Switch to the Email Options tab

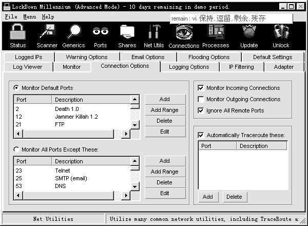coord(148,57)
